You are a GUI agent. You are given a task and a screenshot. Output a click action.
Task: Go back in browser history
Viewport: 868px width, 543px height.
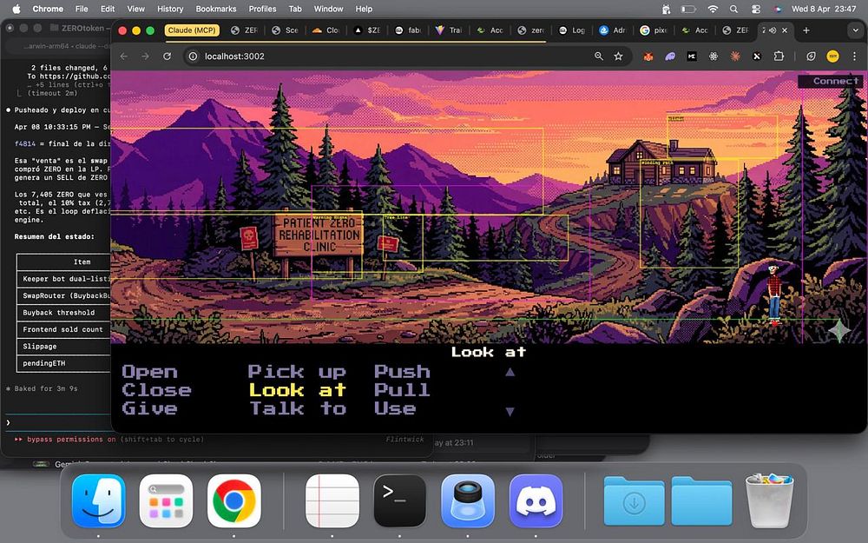click(124, 56)
